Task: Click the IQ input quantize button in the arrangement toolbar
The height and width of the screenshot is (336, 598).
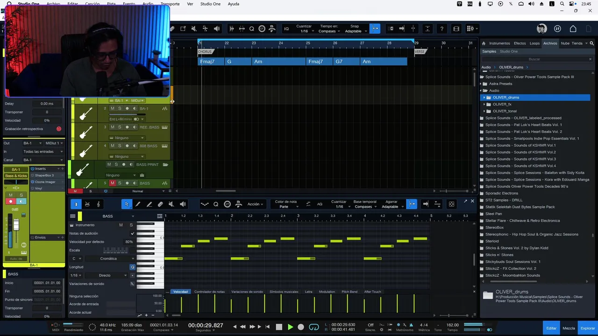Action: click(286, 28)
